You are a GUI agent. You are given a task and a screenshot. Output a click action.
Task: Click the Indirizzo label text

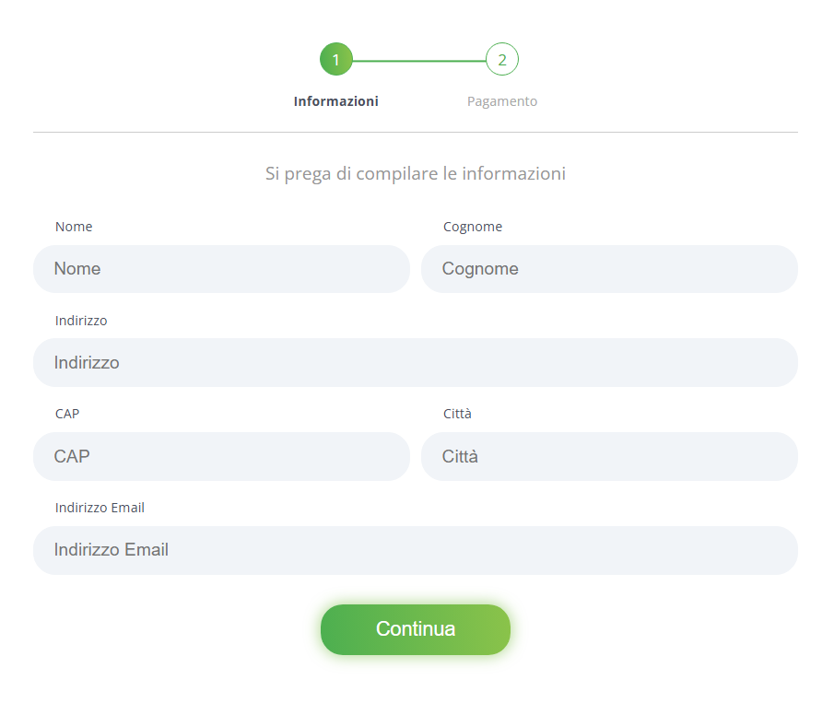tap(81, 321)
